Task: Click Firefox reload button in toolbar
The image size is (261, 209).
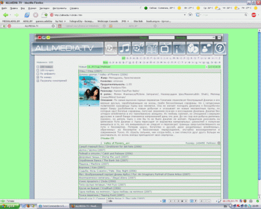Action: pyautogui.click(x=27, y=15)
